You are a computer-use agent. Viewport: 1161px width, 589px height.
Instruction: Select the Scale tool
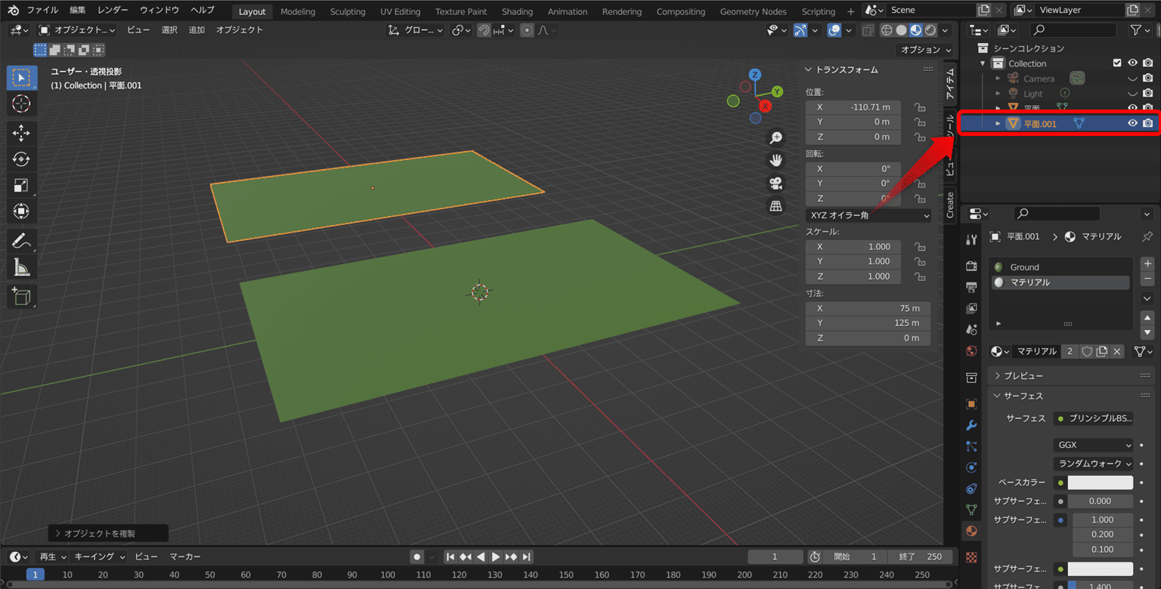(x=22, y=186)
